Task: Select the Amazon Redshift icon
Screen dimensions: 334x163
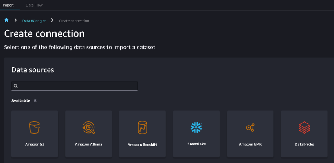Action: click(x=142, y=128)
